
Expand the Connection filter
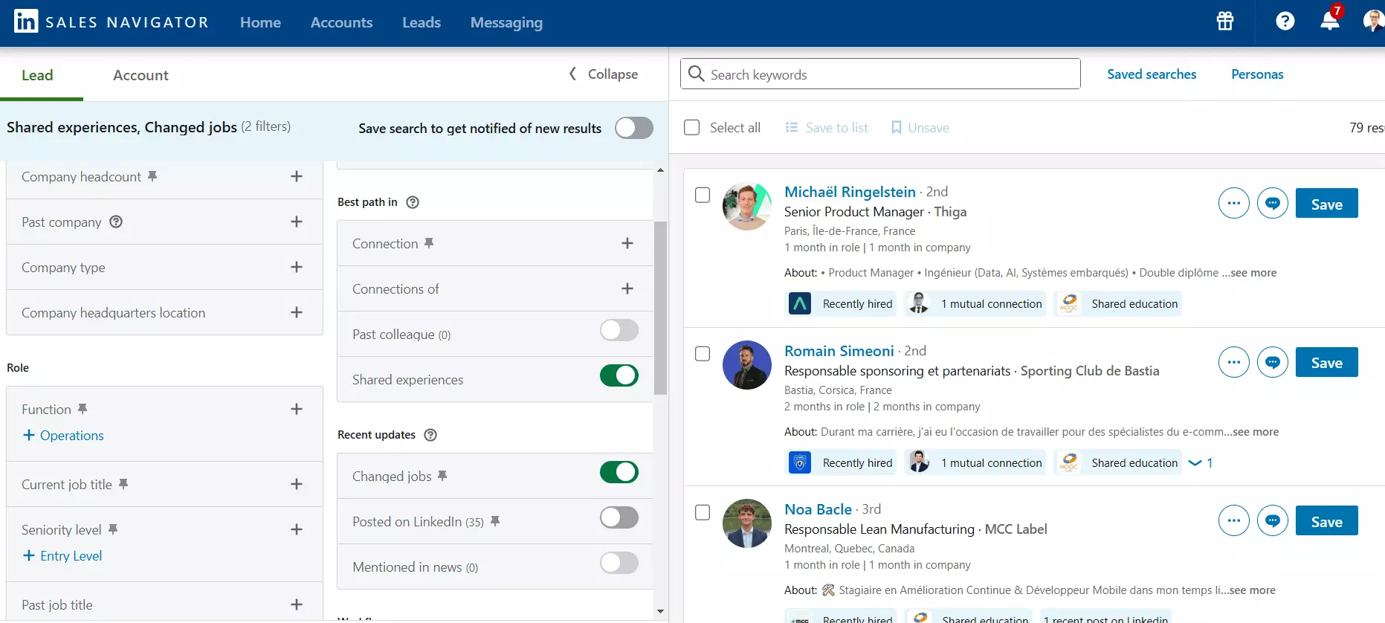(x=627, y=243)
